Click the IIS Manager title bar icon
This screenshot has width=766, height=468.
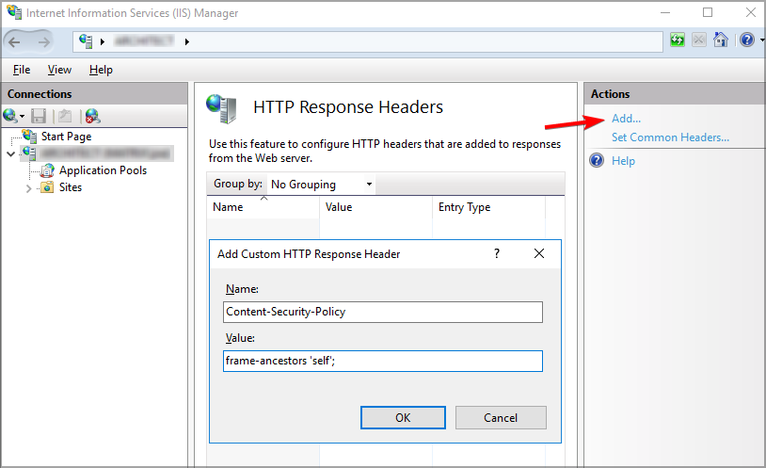pos(14,12)
